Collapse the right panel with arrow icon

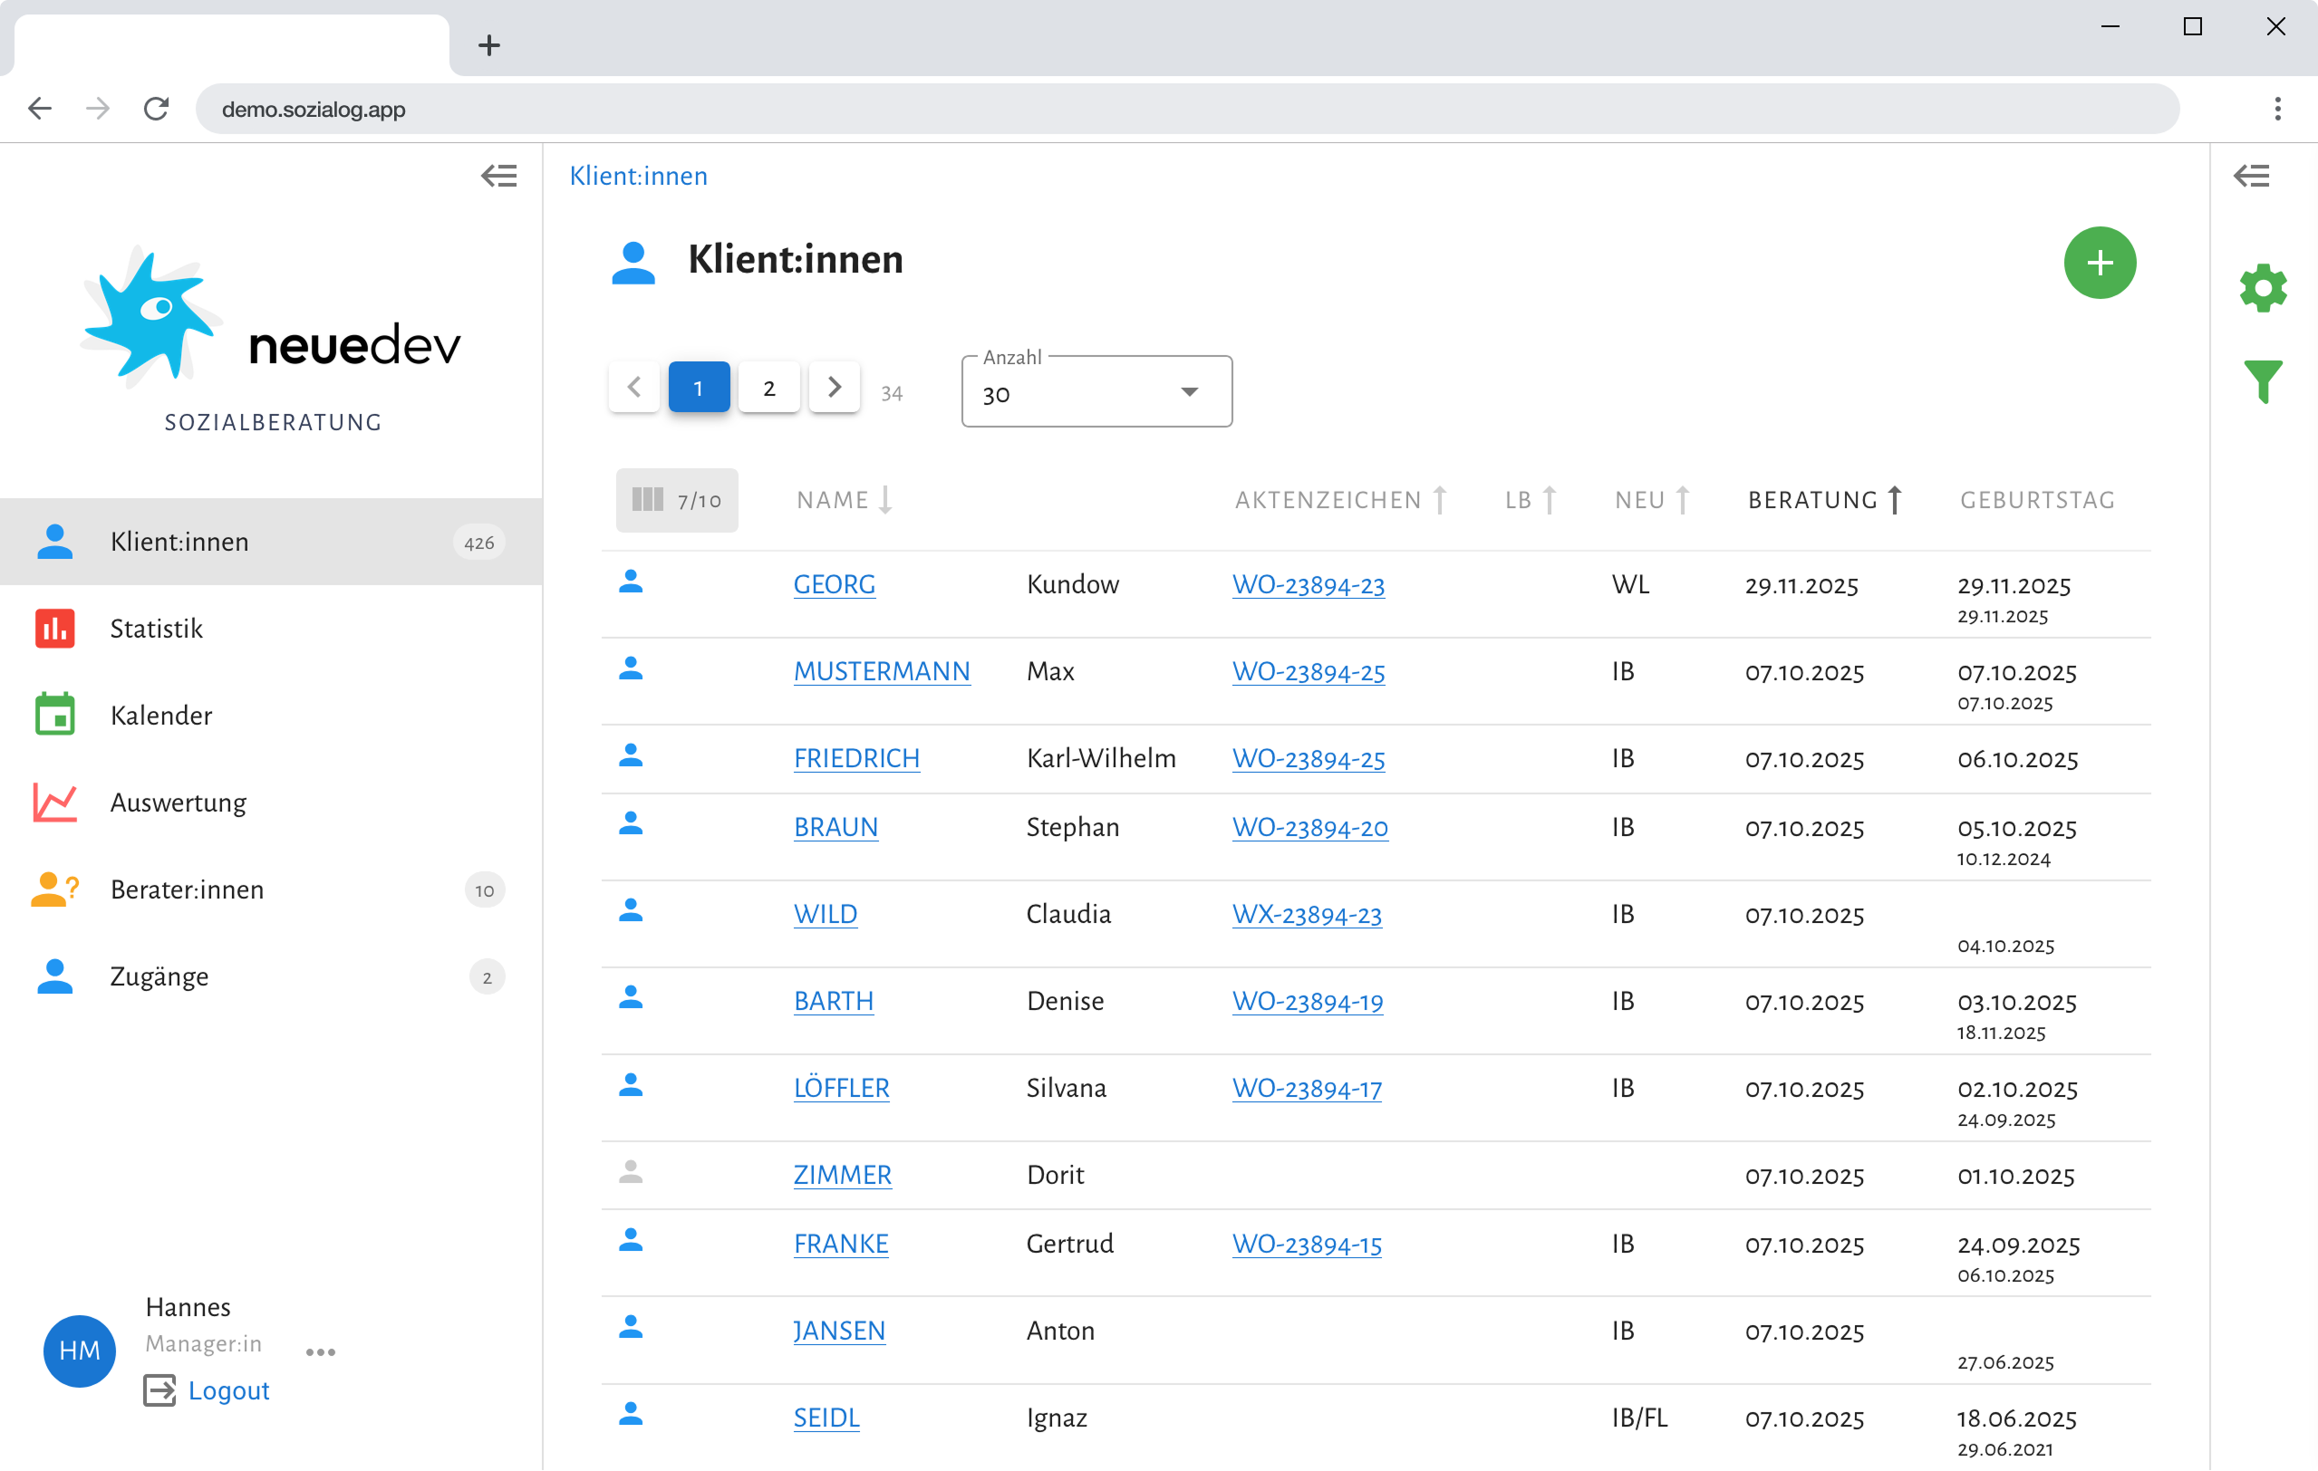(2251, 176)
